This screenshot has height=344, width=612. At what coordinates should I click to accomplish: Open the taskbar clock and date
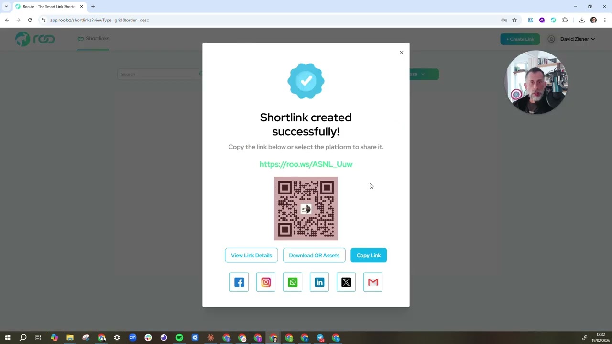coord(601,338)
